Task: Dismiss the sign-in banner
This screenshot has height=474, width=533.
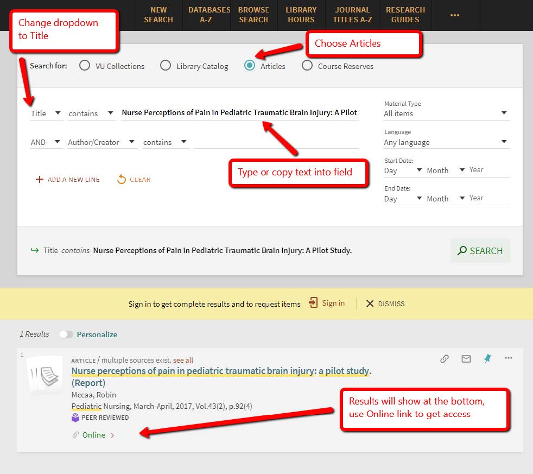Action: tap(385, 304)
